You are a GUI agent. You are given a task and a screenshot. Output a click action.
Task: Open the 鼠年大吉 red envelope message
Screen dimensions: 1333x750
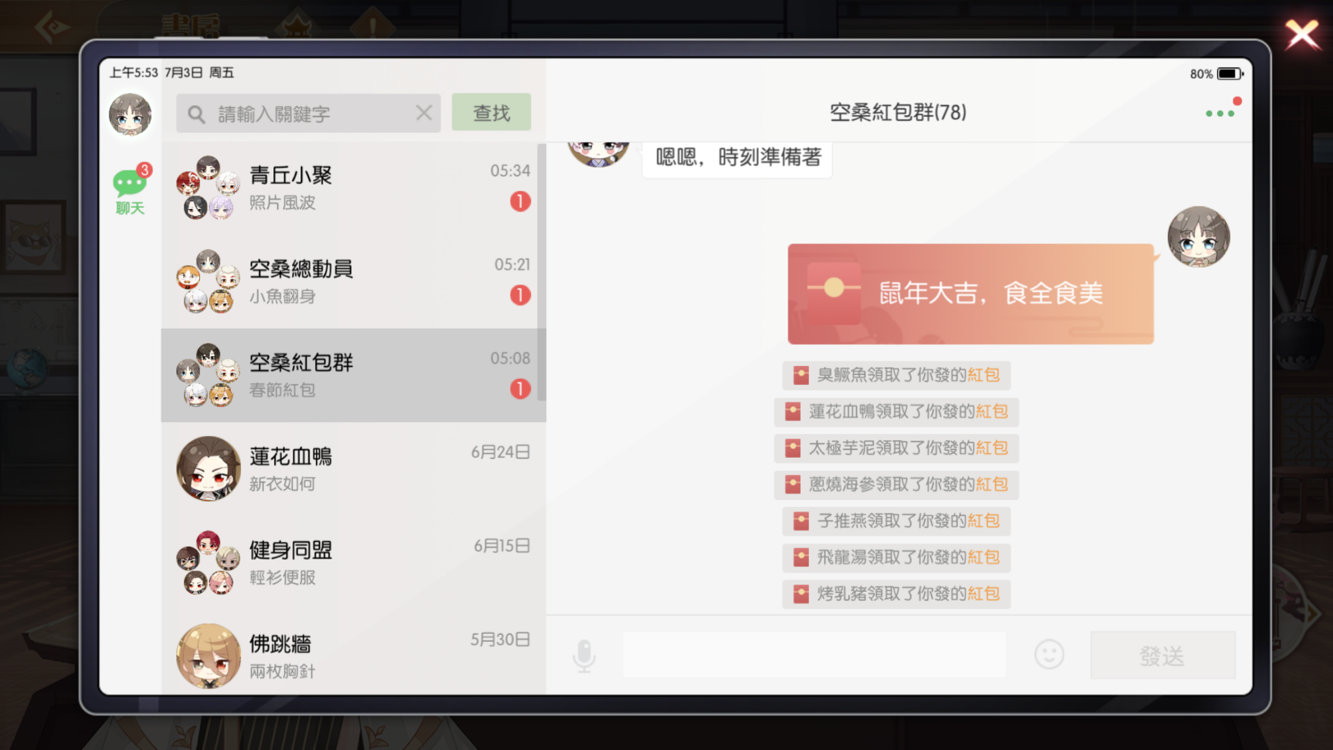(x=970, y=294)
